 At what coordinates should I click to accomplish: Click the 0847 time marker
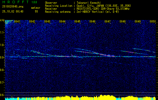(x=108, y=21)
